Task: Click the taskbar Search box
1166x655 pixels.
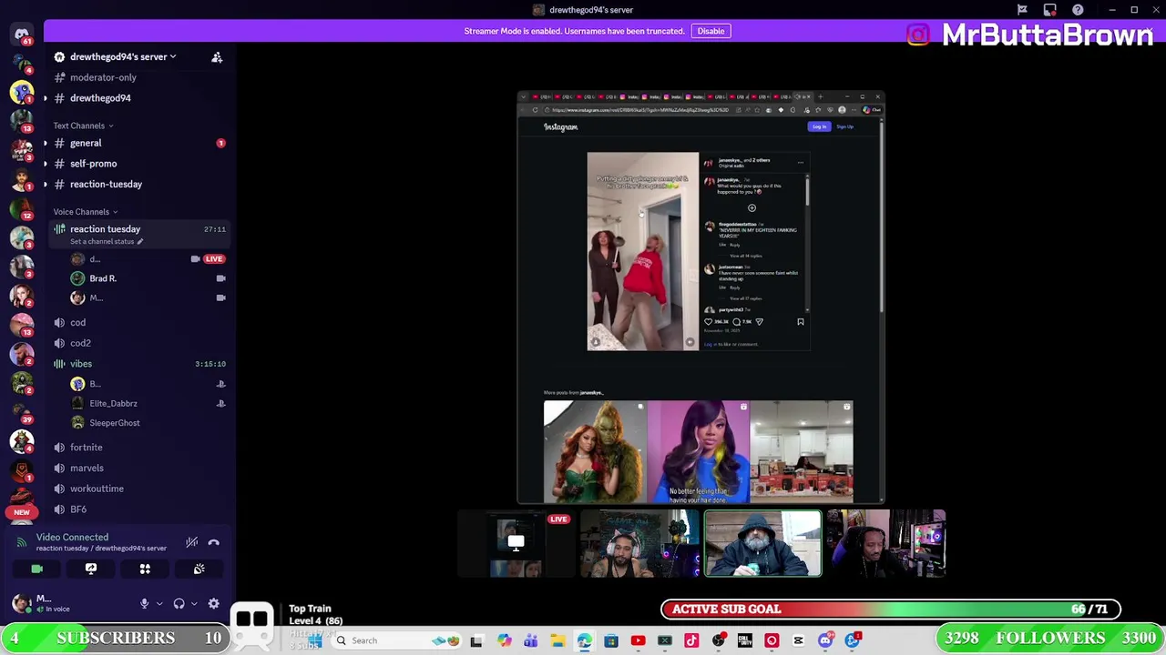Action: pos(395,640)
